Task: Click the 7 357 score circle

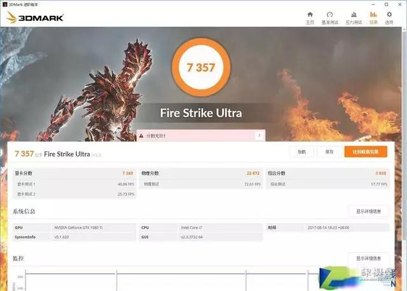Action: point(201,67)
